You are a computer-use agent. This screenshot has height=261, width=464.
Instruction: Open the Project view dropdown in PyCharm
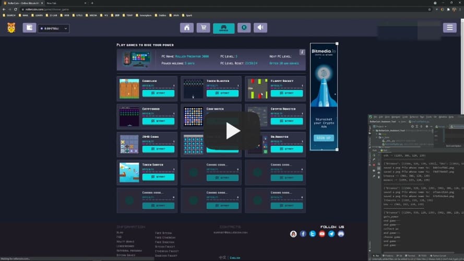click(x=380, y=126)
